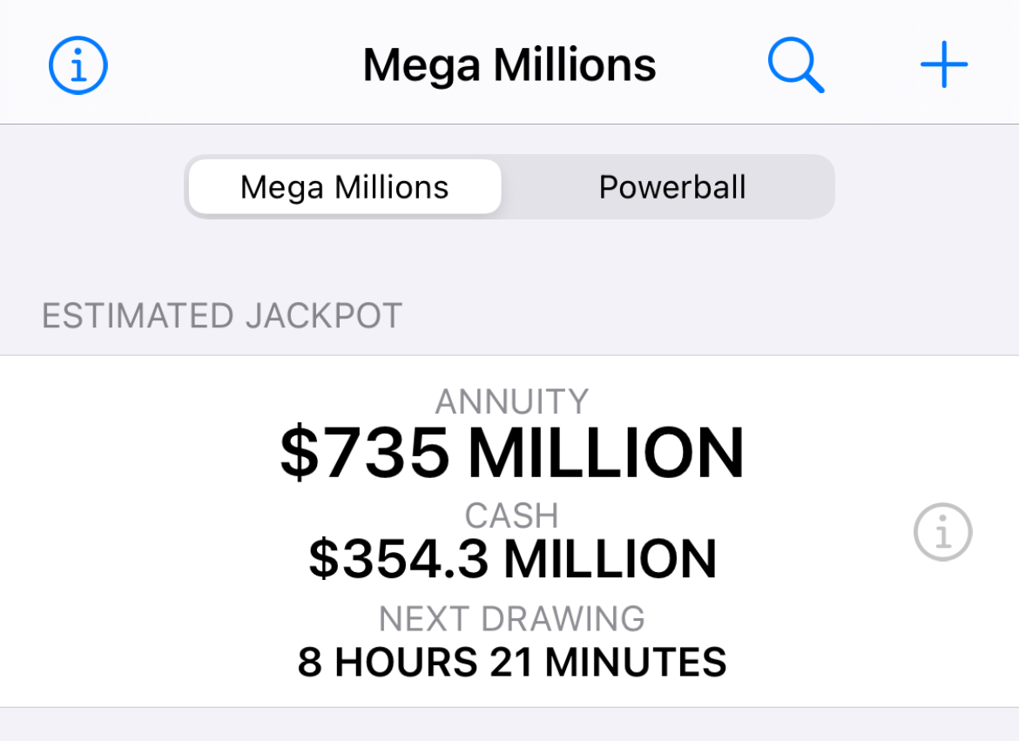This screenshot has height=741, width=1019.
Task: Open search with the magnifying glass icon
Action: click(x=795, y=65)
